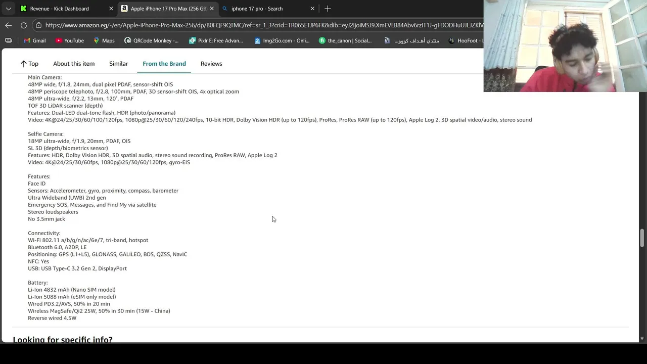The width and height of the screenshot is (647, 364).
Task: Click 'Looking for specific info?' heading
Action: point(63,339)
